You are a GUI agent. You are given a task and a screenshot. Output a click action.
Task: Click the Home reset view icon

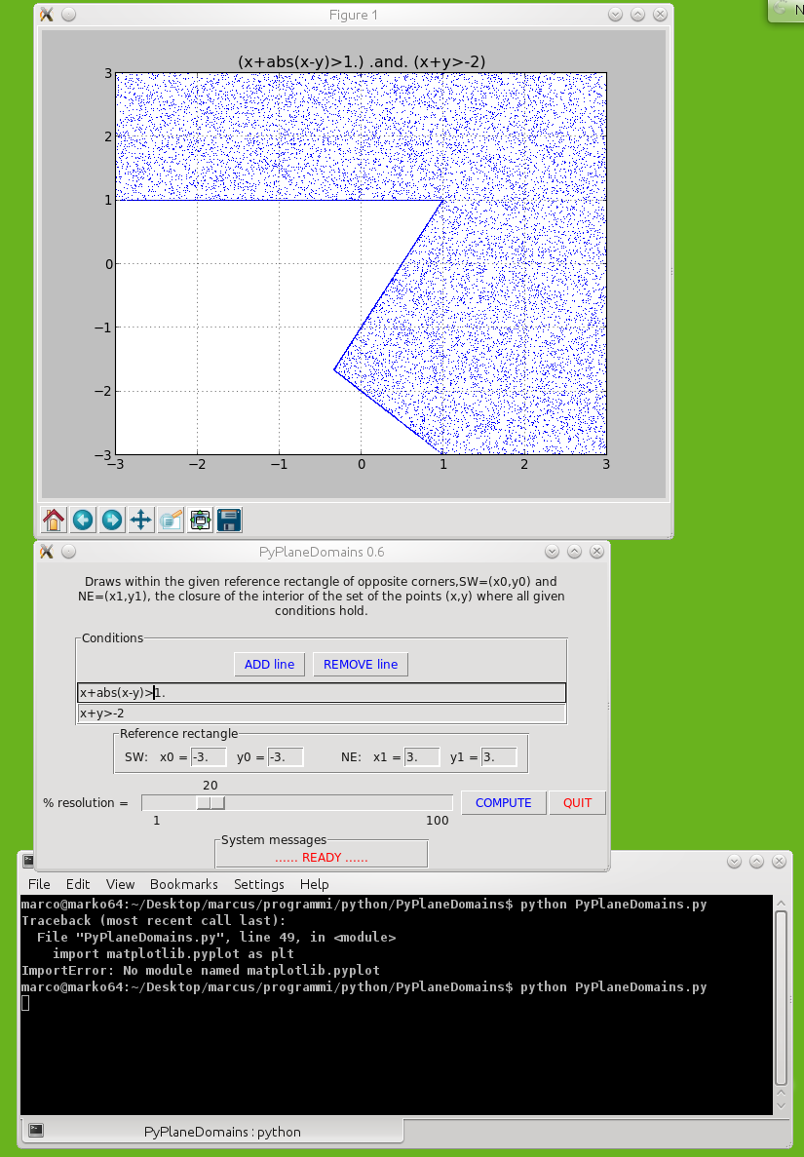click(53, 521)
